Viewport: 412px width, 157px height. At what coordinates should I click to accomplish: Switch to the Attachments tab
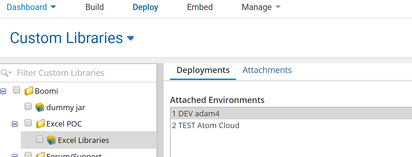click(267, 70)
